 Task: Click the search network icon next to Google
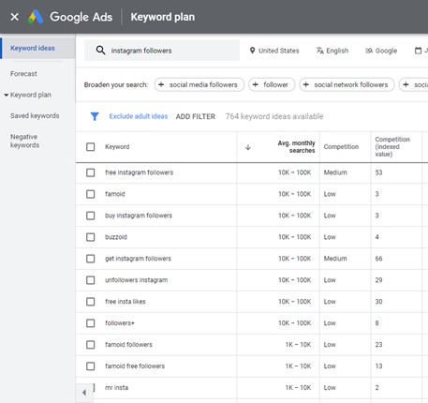(x=369, y=51)
